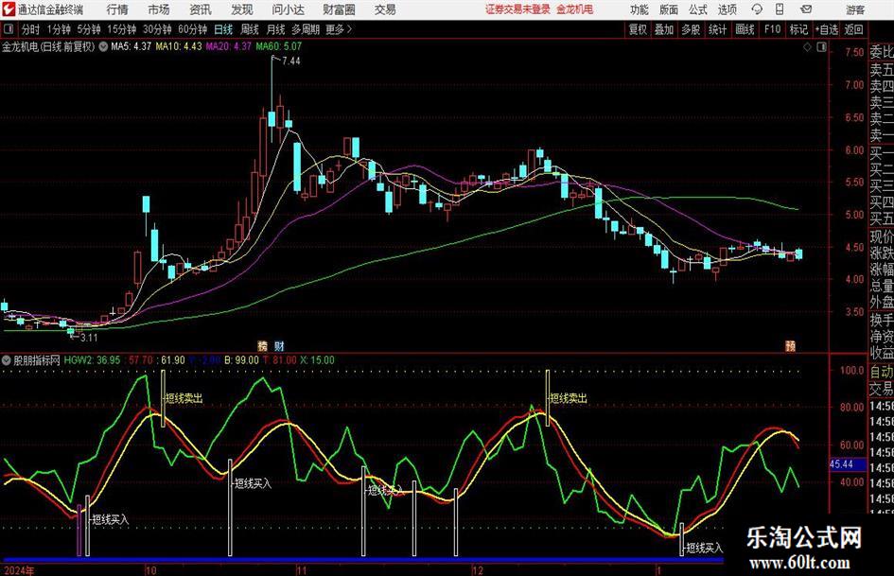Image resolution: width=894 pixels, height=576 pixels.
Task: Click the MA5: 4.37 value
Action: (131, 46)
